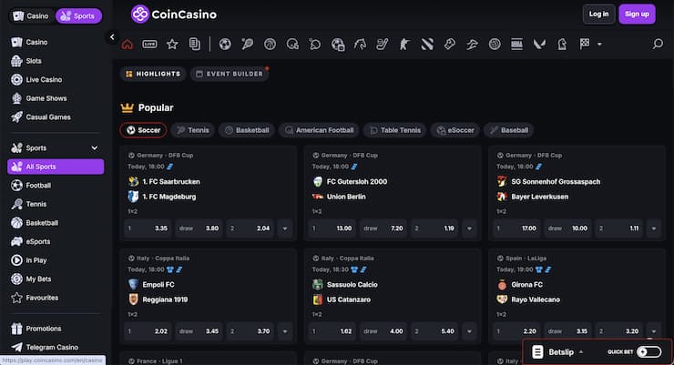Select the Basketball popular filter
The image size is (674, 365).
[247, 130]
